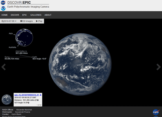Start the Play slideshow
The width and height of the screenshot is (162, 117).
(x=39, y=21)
